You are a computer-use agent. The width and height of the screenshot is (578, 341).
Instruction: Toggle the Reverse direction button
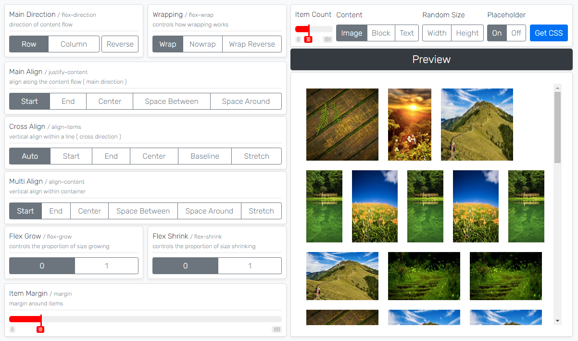tap(120, 44)
